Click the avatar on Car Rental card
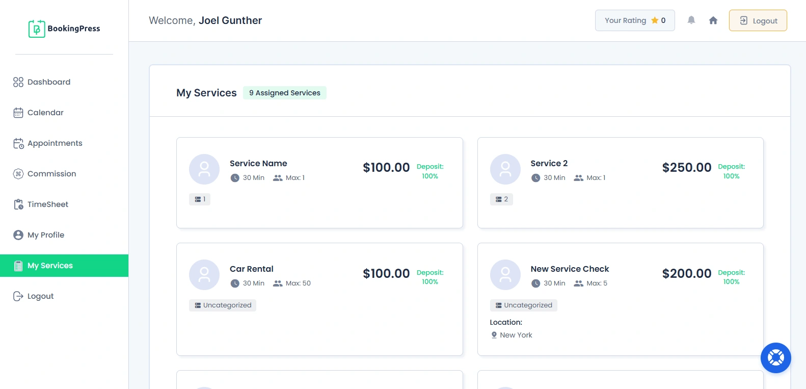 204,275
